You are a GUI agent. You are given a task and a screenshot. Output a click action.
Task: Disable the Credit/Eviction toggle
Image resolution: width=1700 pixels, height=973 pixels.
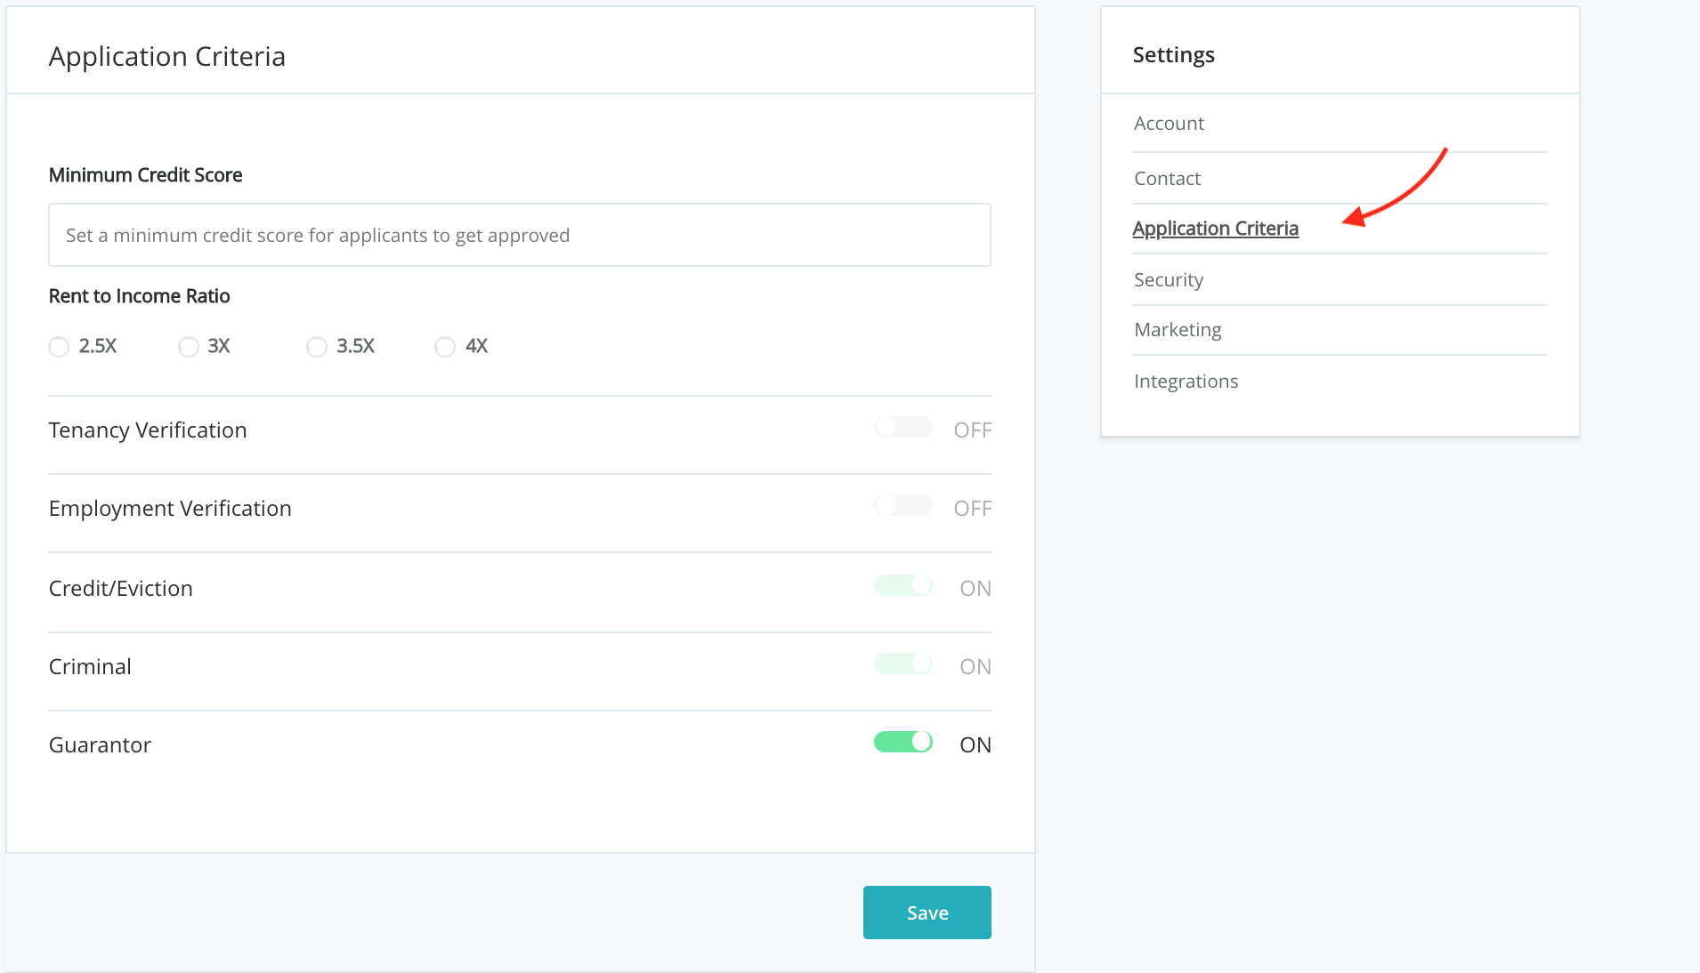point(903,585)
